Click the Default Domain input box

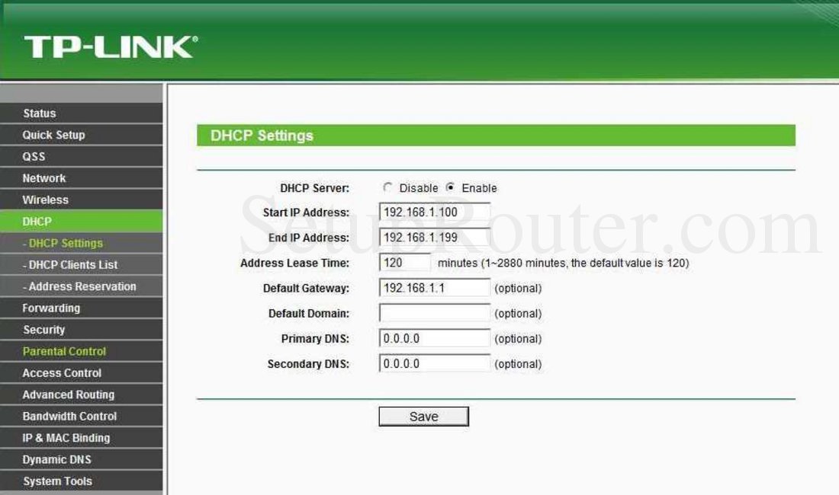point(435,313)
